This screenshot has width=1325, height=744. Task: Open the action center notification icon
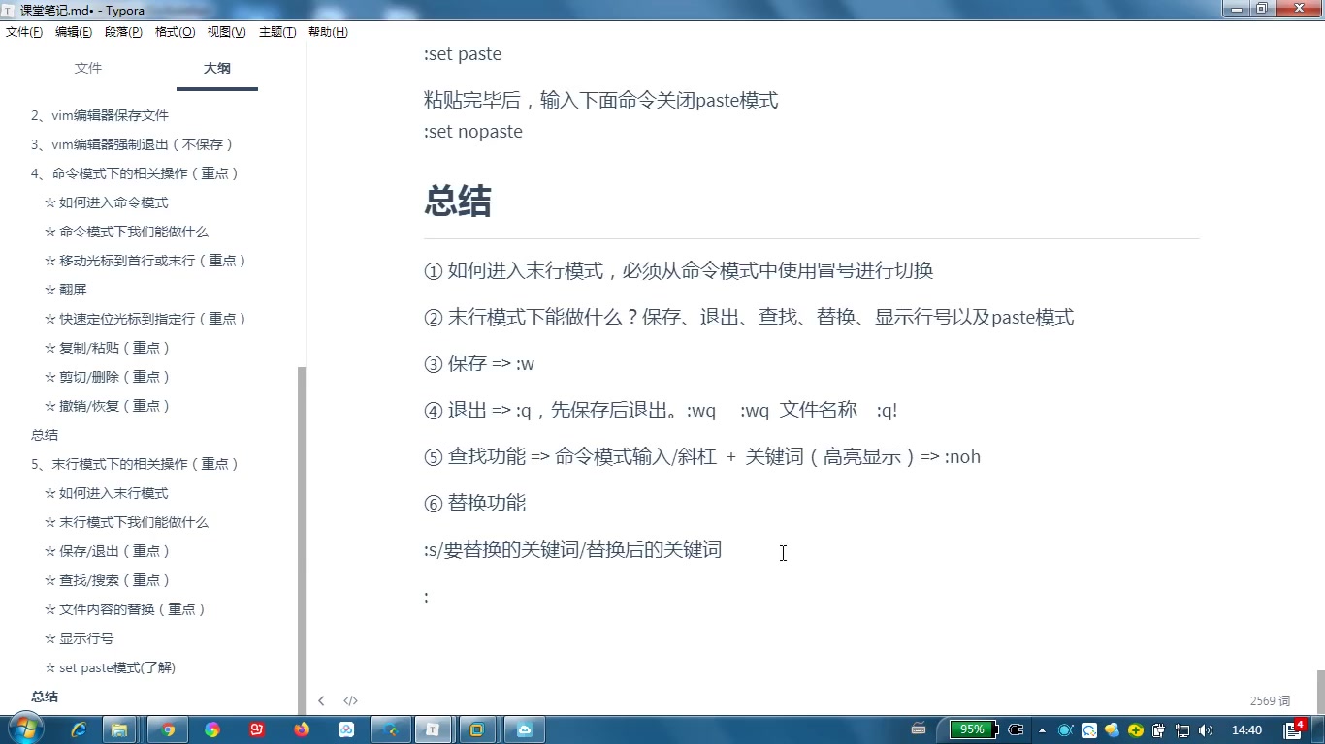(1294, 729)
